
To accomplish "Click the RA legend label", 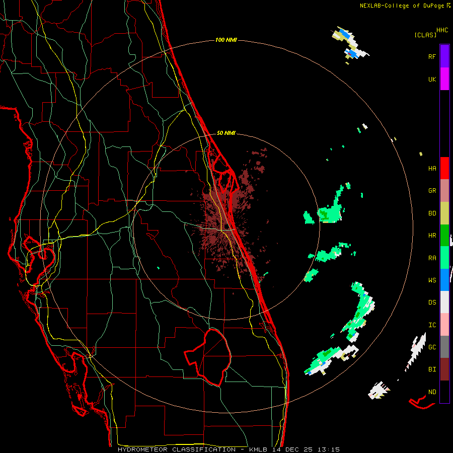I will (432, 258).
